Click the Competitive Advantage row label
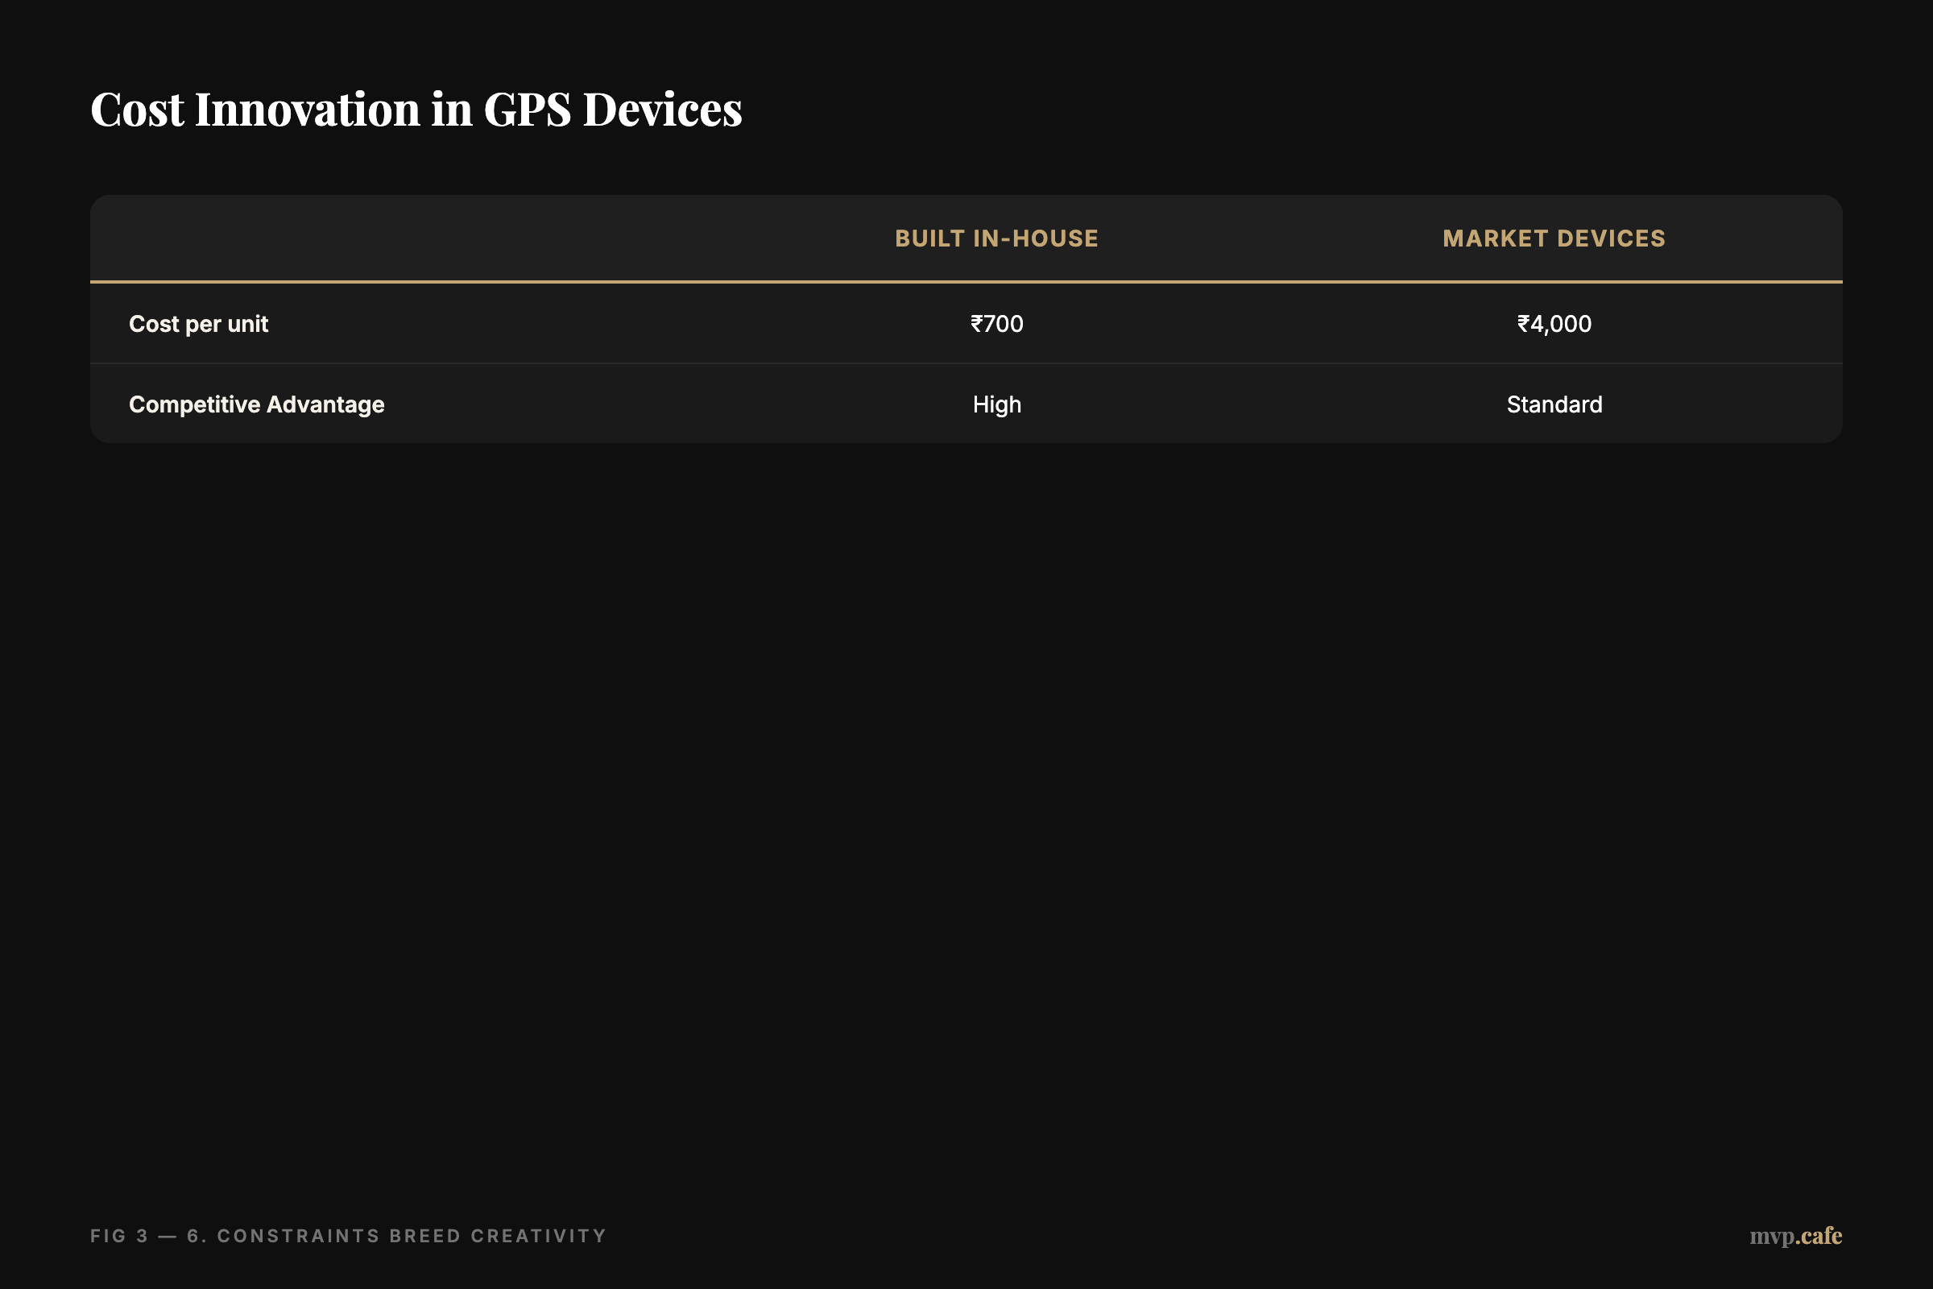1933x1289 pixels. point(256,404)
